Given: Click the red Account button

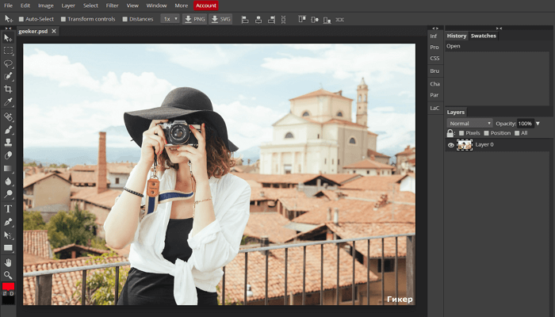Looking at the screenshot, I should (x=205, y=6).
